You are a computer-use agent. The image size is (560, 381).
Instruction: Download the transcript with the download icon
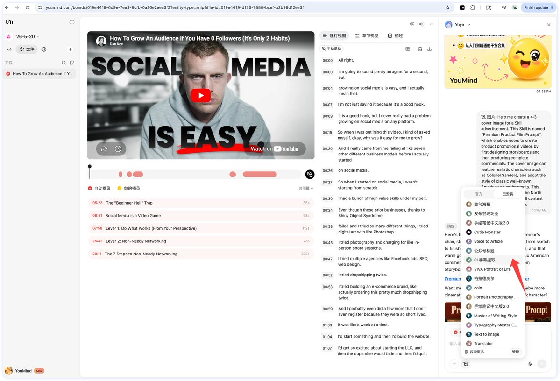(x=429, y=49)
